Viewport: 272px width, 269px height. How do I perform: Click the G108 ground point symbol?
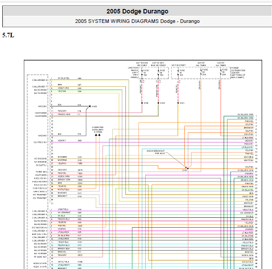tap(89, 106)
